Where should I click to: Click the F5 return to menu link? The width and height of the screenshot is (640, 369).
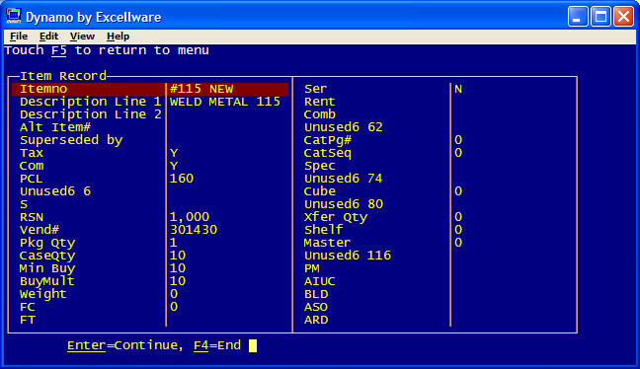(59, 50)
